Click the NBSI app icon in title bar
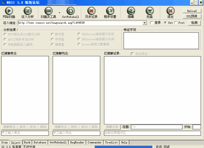 (3, 3)
